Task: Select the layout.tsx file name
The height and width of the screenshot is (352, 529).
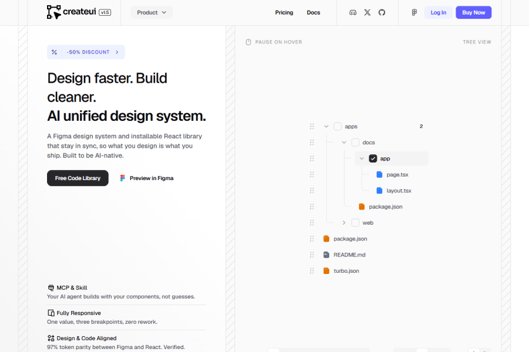Action: point(399,191)
